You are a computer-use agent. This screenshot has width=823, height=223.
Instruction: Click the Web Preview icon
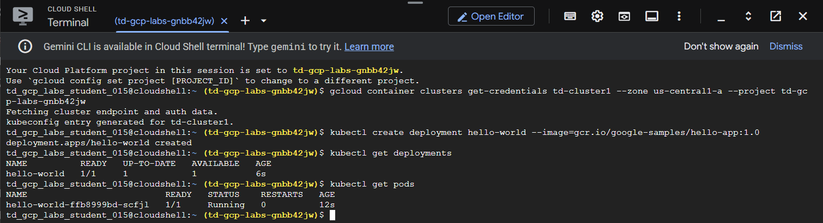pyautogui.click(x=624, y=16)
